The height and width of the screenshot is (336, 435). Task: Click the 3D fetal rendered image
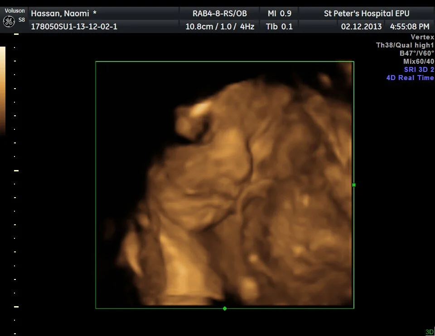tap(225, 185)
